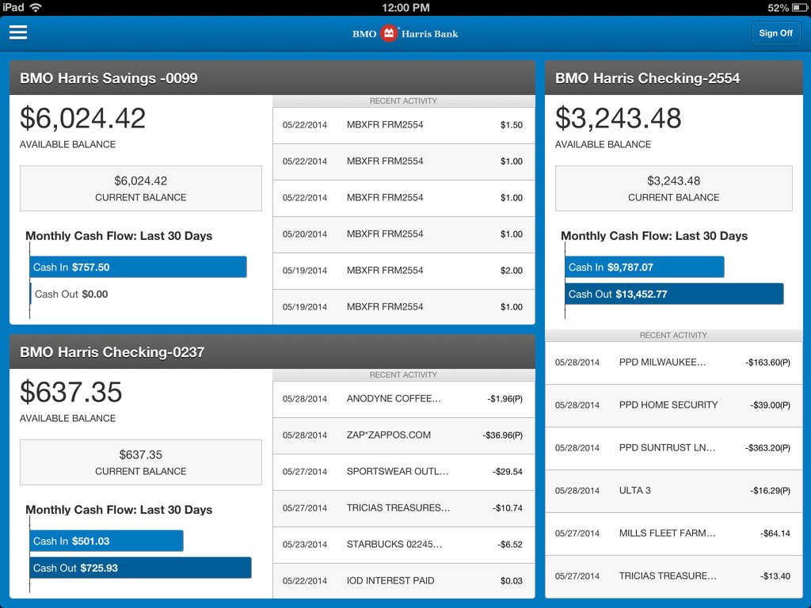Image resolution: width=811 pixels, height=608 pixels.
Task: Open the ZAP*ZAPPOS.COM transaction
Action: pyautogui.click(x=403, y=435)
